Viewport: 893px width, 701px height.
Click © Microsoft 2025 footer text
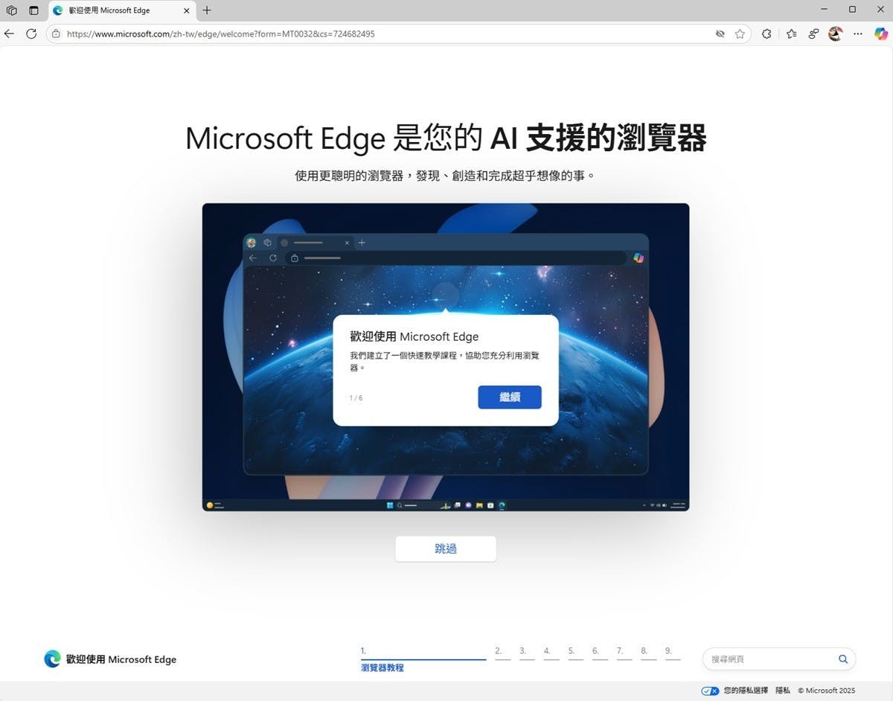coord(828,691)
